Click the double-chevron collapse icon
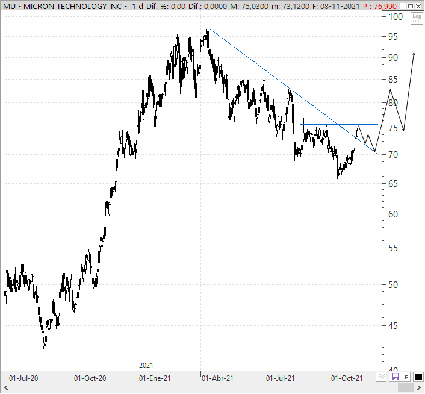Image resolution: width=425 pixels, height=394 pixels. click(x=382, y=377)
